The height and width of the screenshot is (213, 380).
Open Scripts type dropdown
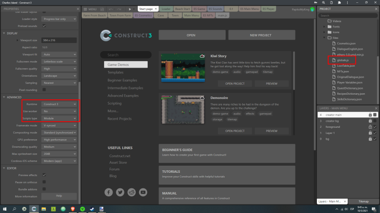[x=59, y=118]
